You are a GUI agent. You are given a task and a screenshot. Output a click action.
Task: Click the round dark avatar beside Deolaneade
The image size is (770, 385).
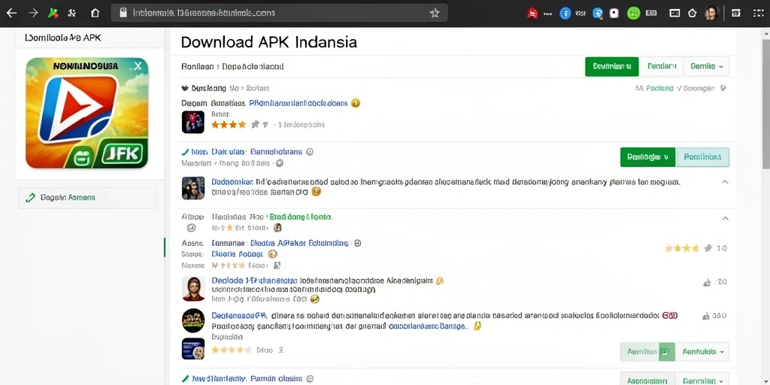193,320
